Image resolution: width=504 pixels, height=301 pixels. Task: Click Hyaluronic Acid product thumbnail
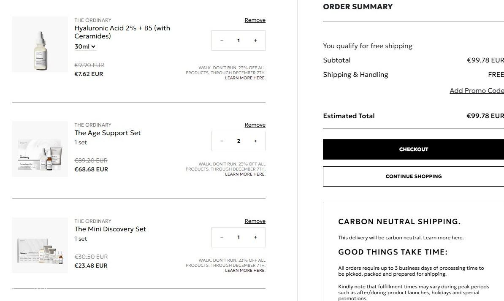pyautogui.click(x=40, y=44)
